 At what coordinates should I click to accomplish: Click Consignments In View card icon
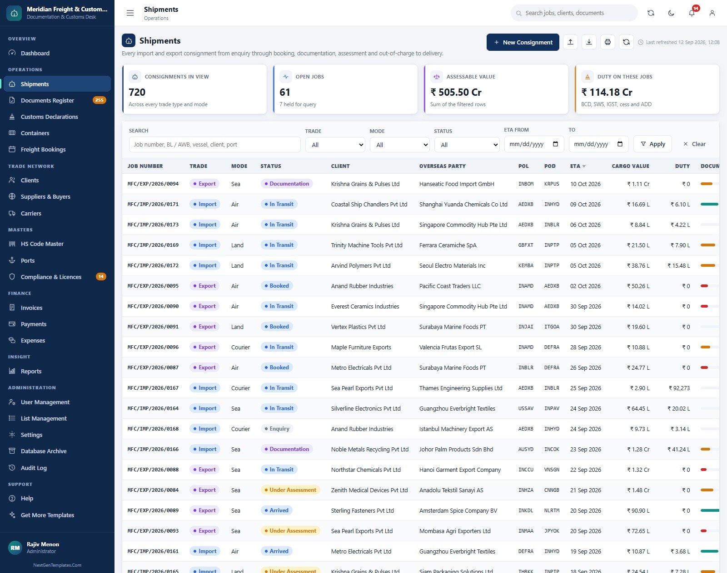coord(135,77)
